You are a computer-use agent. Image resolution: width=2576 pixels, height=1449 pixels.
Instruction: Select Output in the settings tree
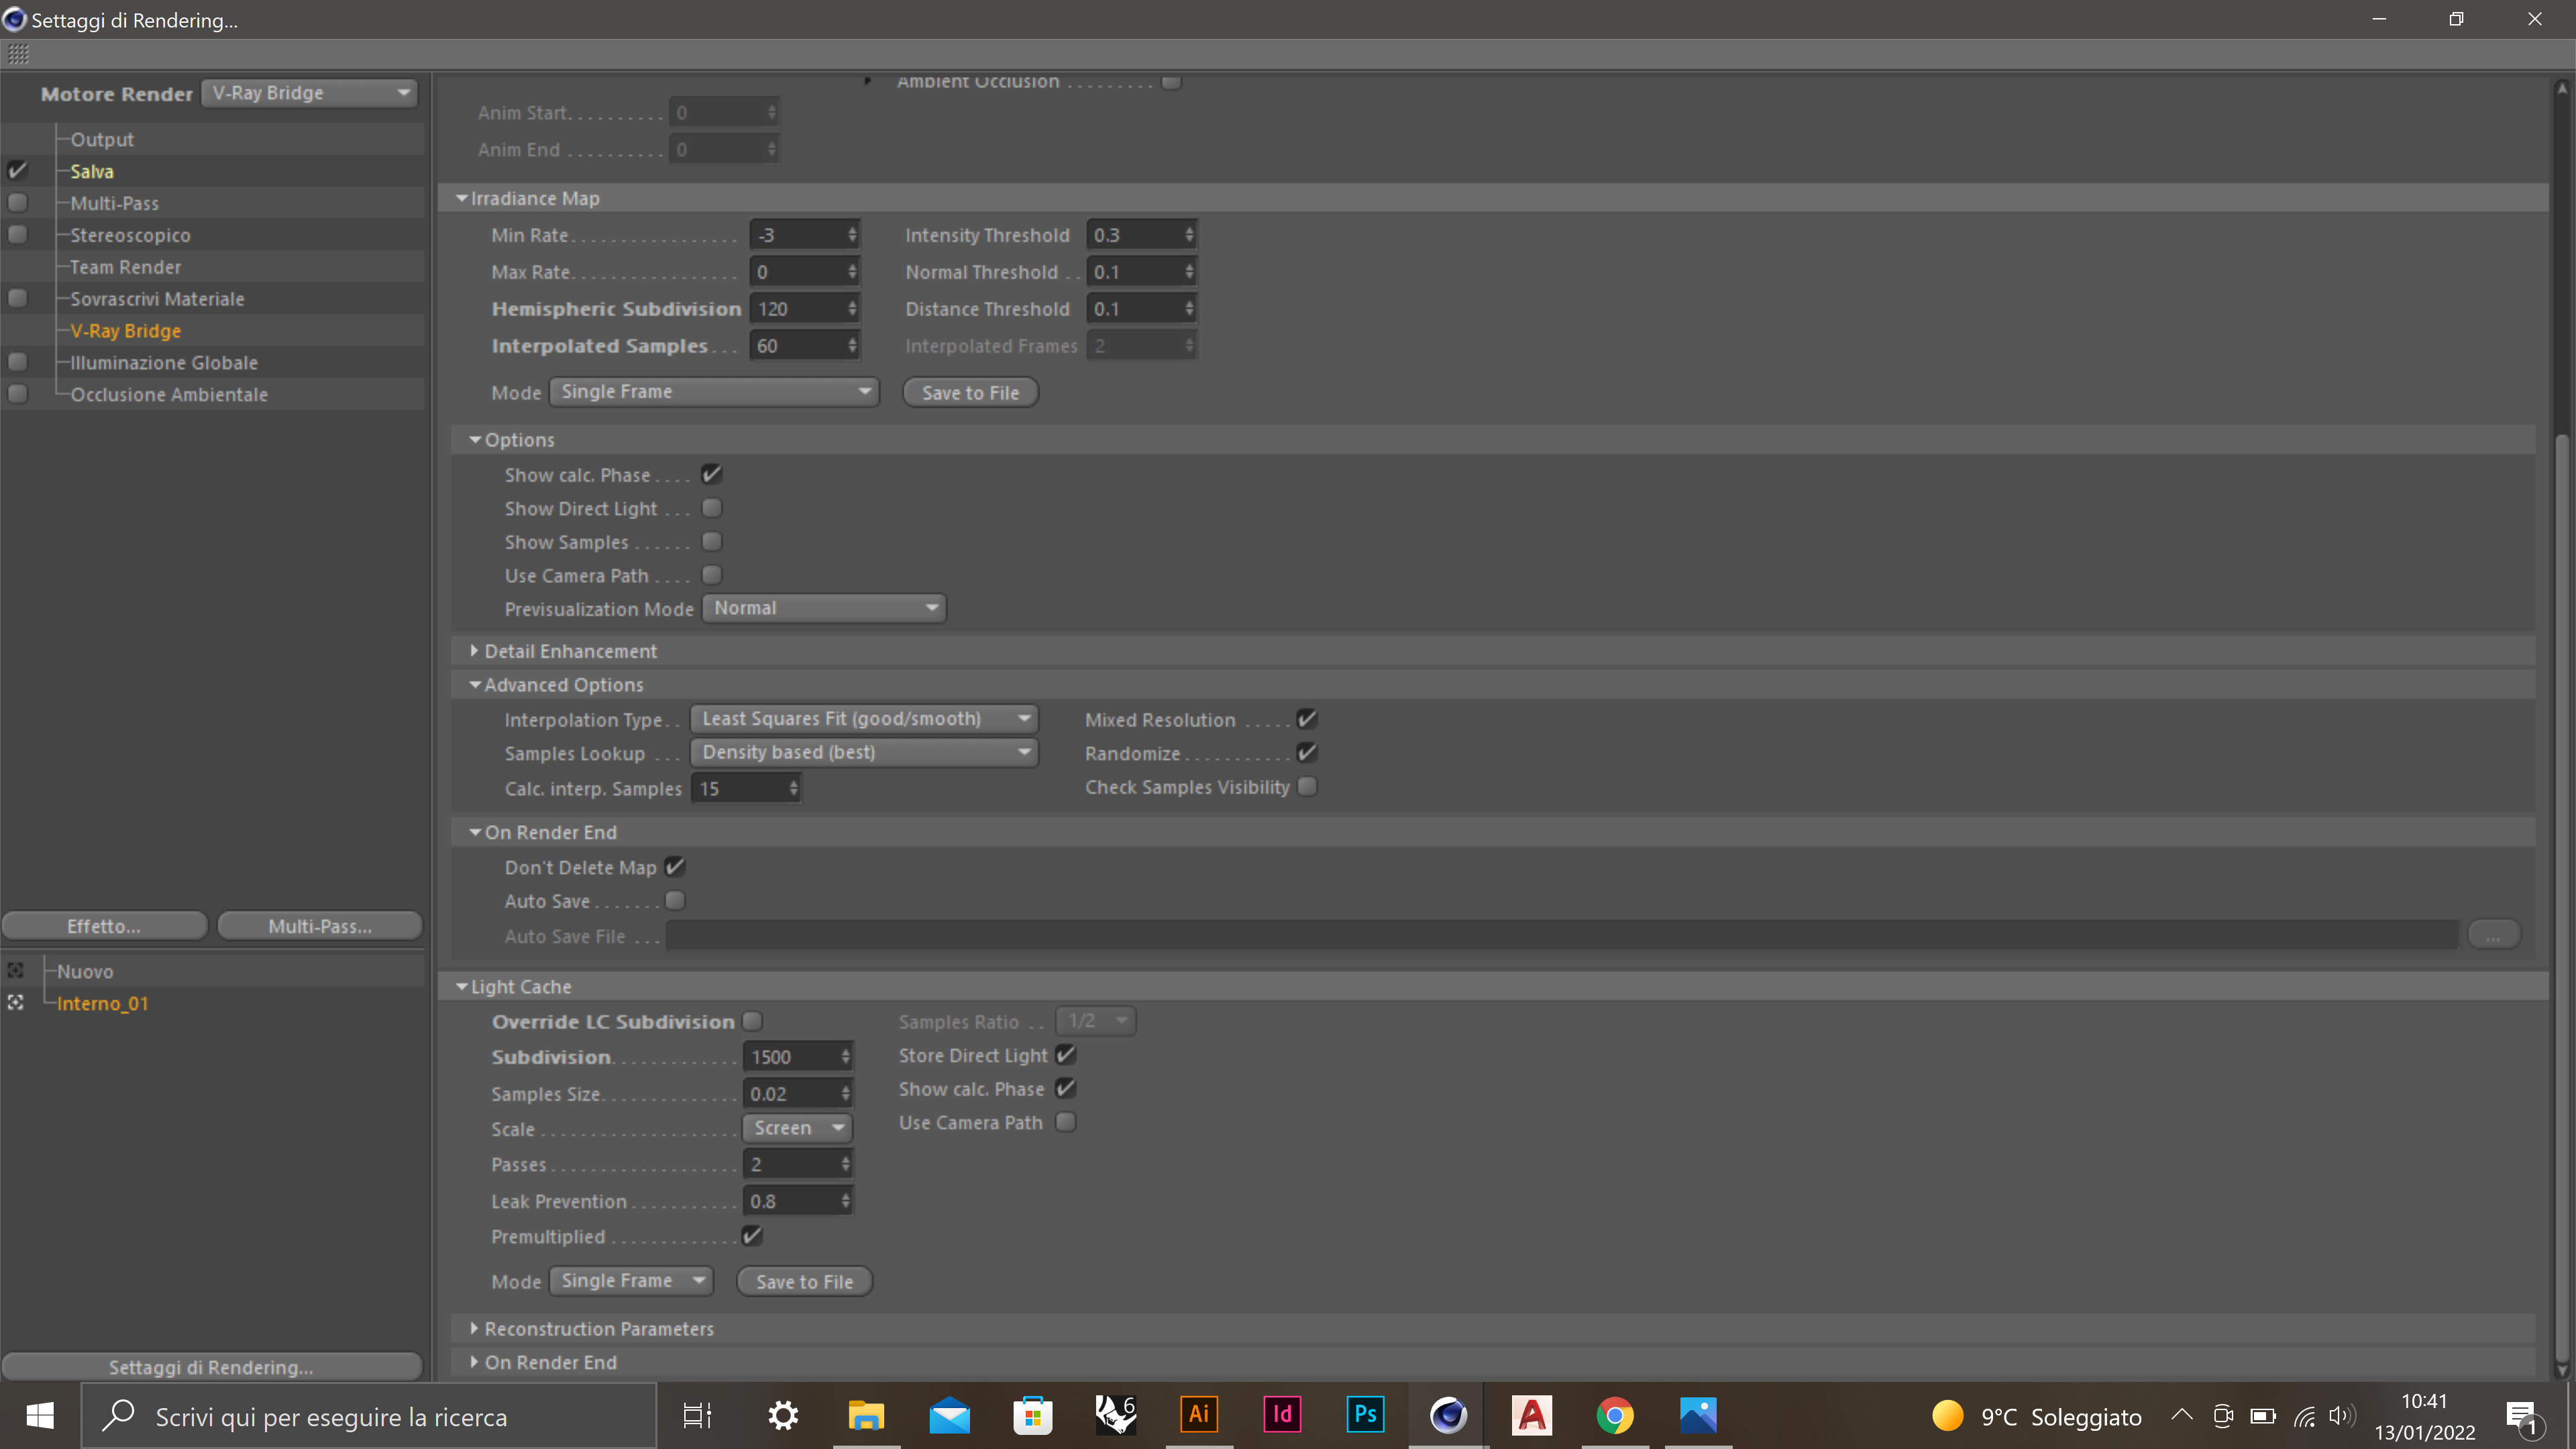[102, 139]
